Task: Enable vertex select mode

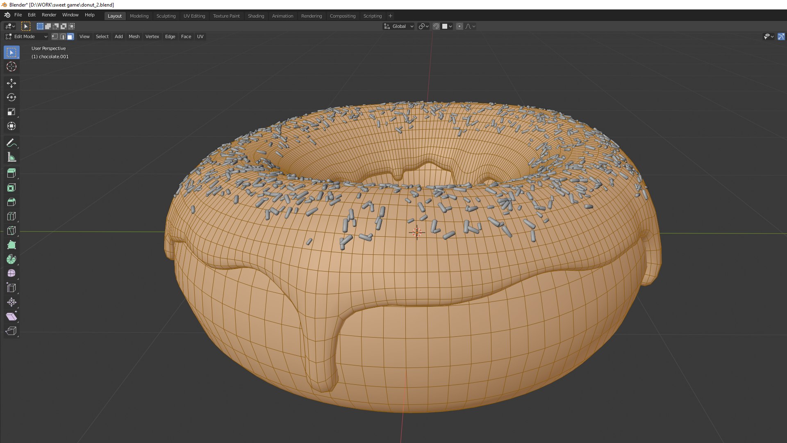Action: point(55,37)
